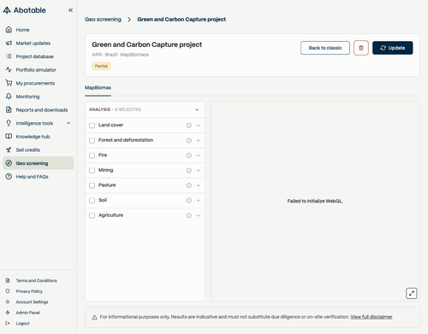Toggle the Soil checkbox
Image resolution: width=428 pixels, height=334 pixels.
coord(92,201)
